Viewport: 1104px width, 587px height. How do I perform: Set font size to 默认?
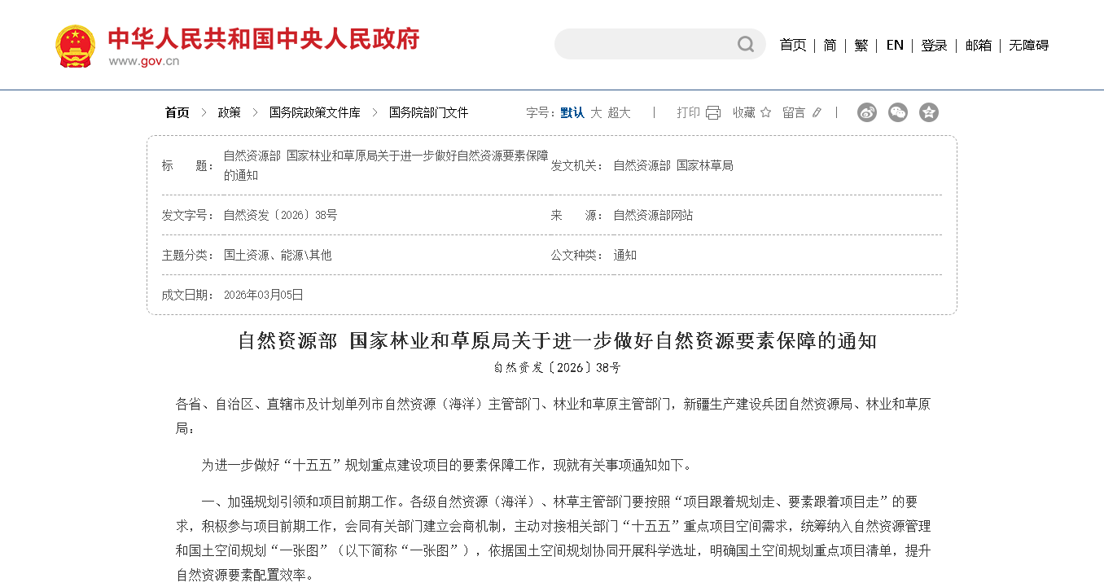click(x=572, y=112)
